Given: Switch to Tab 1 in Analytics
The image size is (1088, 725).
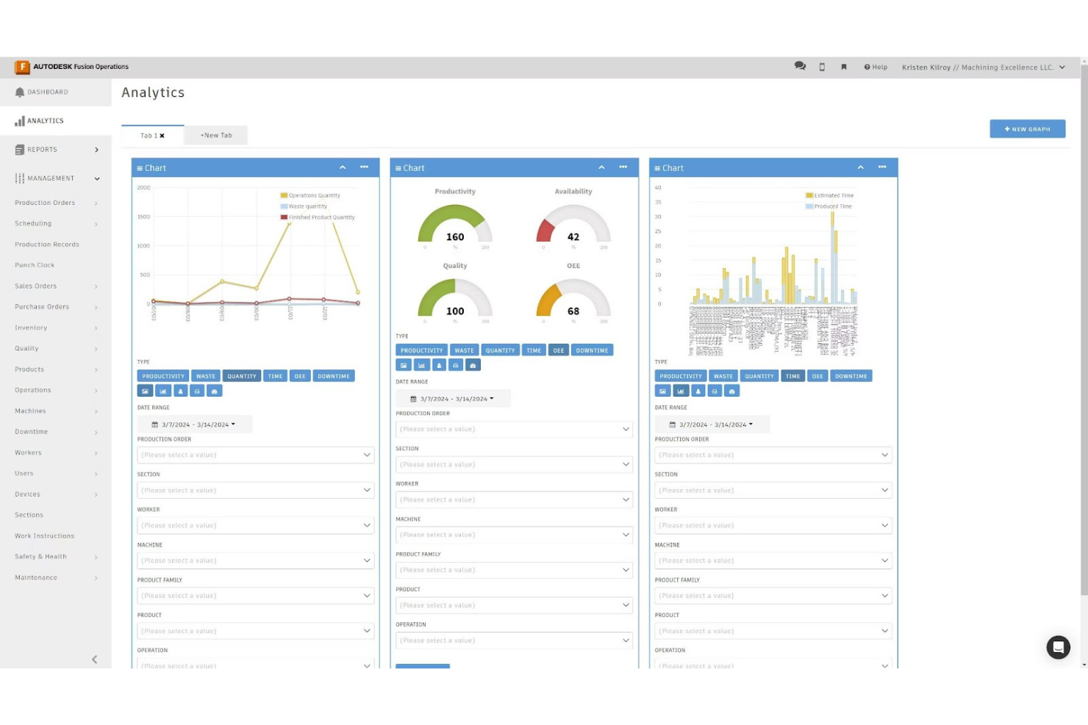Looking at the screenshot, I should (x=148, y=135).
